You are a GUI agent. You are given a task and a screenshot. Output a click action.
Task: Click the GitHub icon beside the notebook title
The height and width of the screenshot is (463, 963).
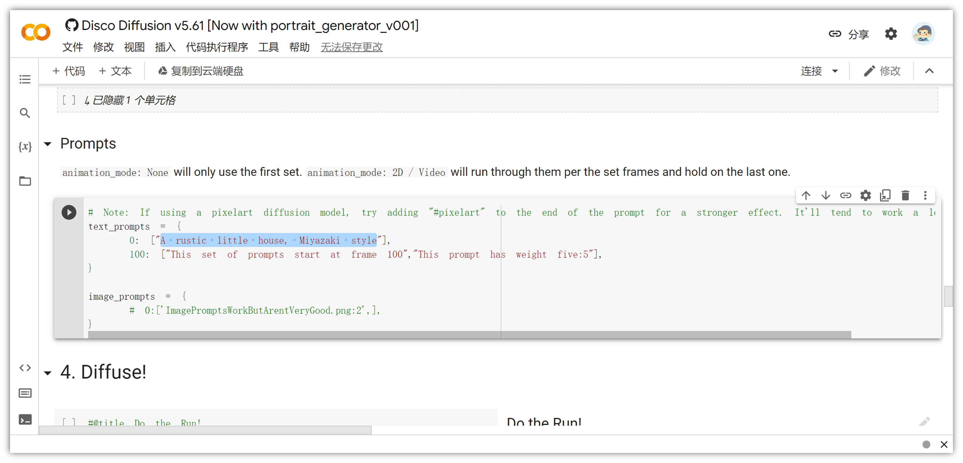(x=71, y=25)
